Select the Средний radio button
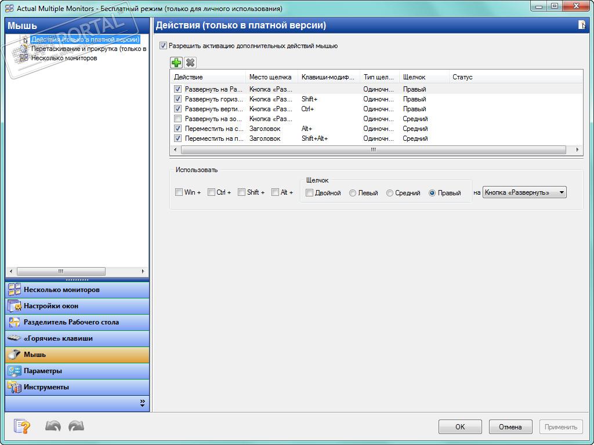The height and width of the screenshot is (445, 594). pyautogui.click(x=389, y=193)
